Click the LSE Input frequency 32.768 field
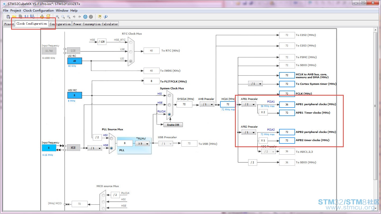 [49, 51]
